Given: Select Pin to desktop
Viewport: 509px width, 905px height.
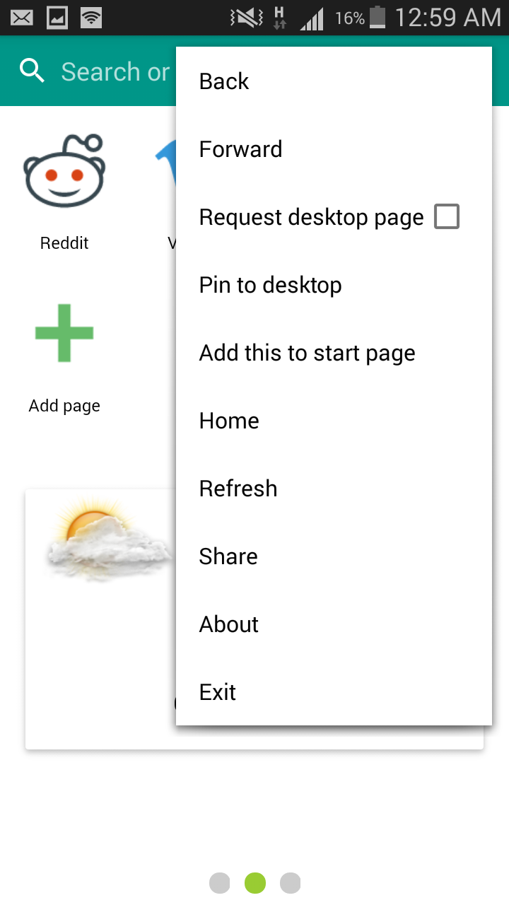Looking at the screenshot, I should click(x=271, y=284).
